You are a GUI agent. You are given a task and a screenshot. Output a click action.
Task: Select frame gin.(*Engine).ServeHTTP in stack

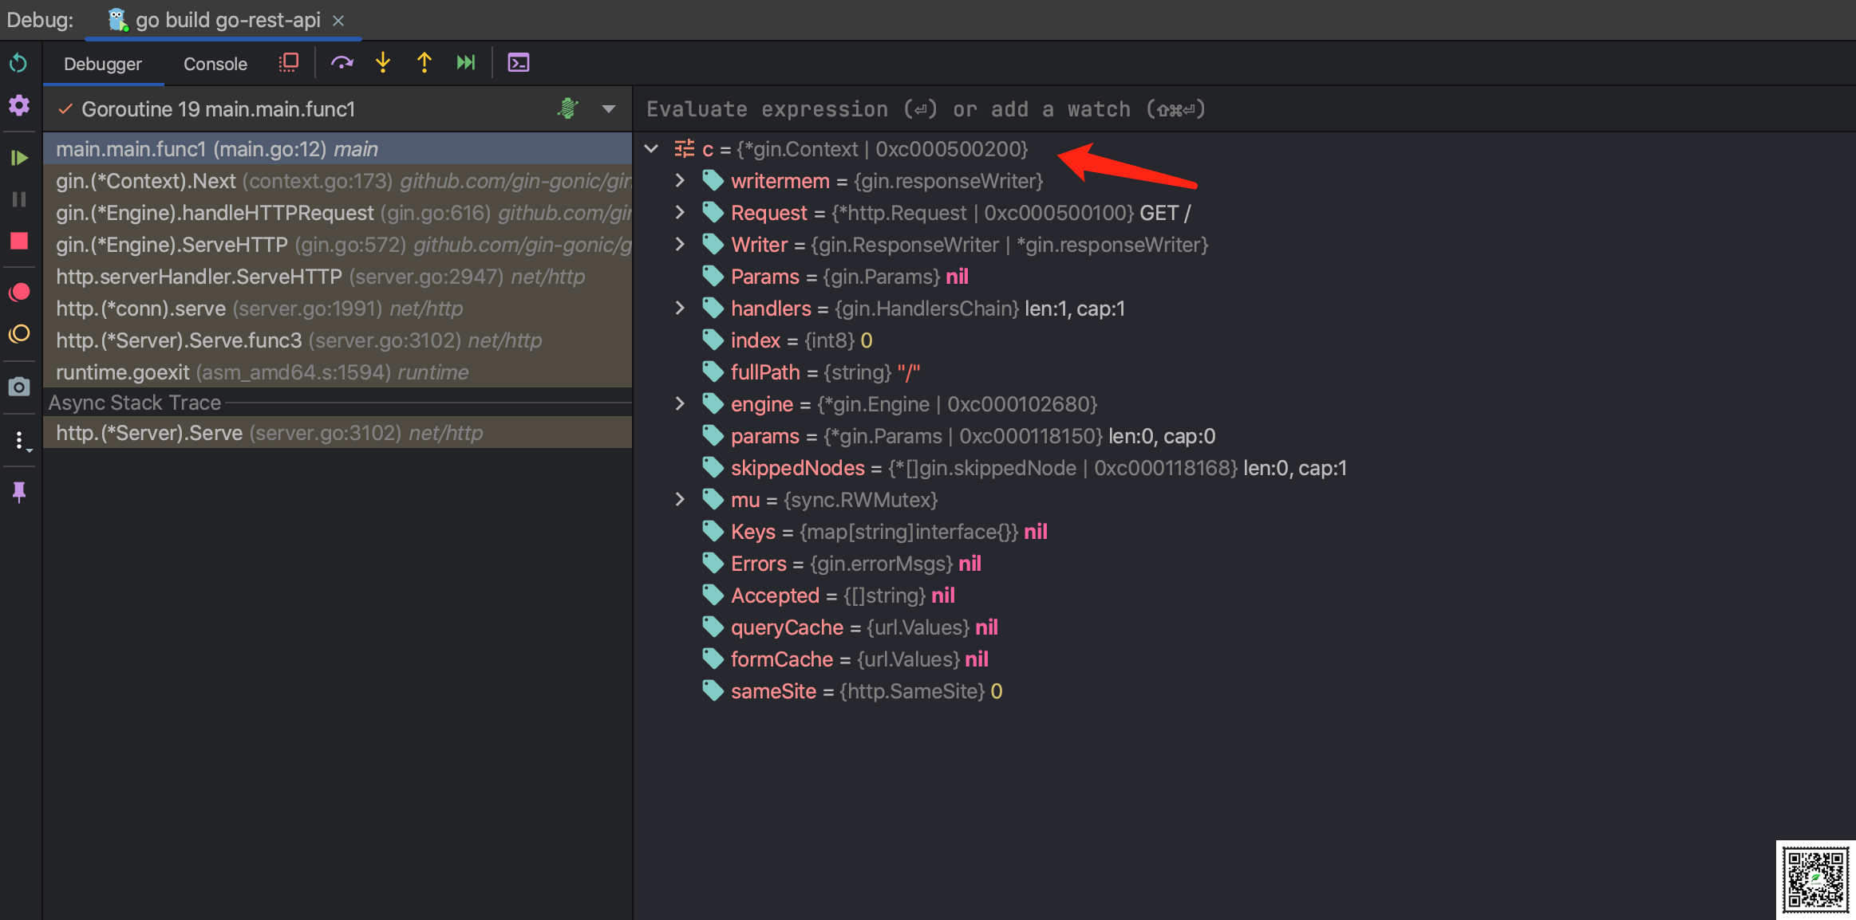(172, 245)
